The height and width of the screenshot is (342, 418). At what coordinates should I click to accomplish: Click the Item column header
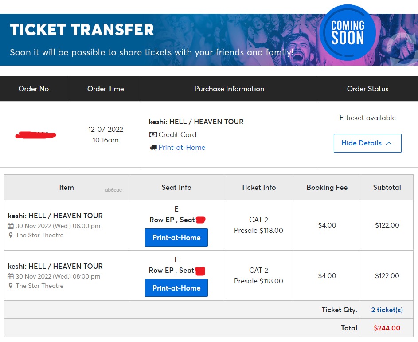[x=66, y=187]
